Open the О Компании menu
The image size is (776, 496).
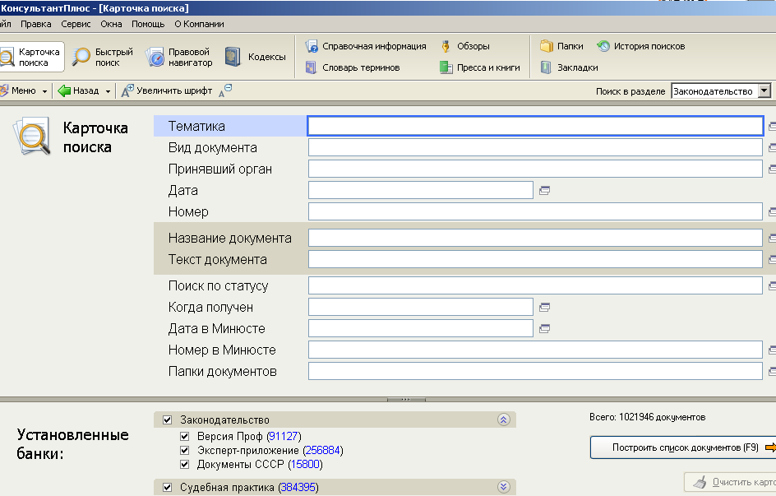(199, 24)
